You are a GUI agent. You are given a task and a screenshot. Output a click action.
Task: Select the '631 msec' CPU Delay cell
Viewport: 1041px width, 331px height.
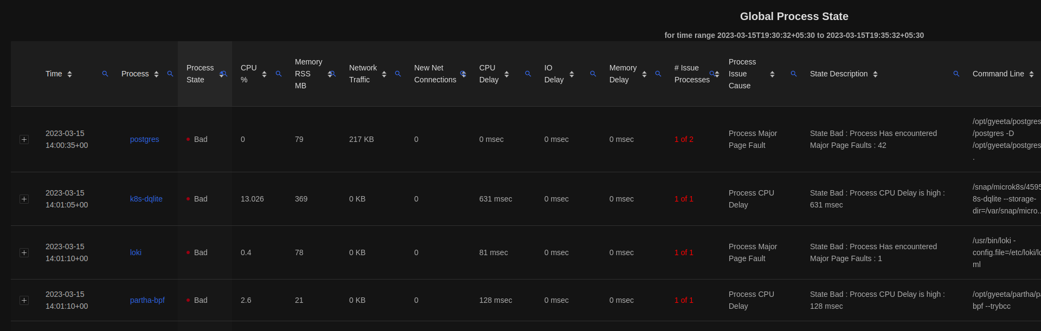(x=496, y=199)
